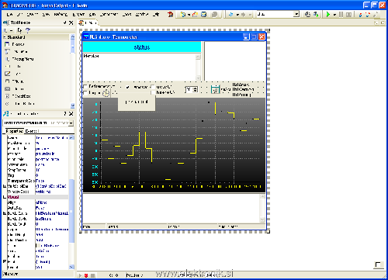Click the New Items toolbar icon

pyautogui.click(x=183, y=15)
